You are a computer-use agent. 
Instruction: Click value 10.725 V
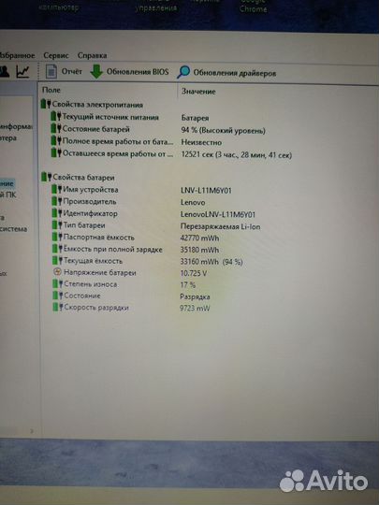pos(194,273)
